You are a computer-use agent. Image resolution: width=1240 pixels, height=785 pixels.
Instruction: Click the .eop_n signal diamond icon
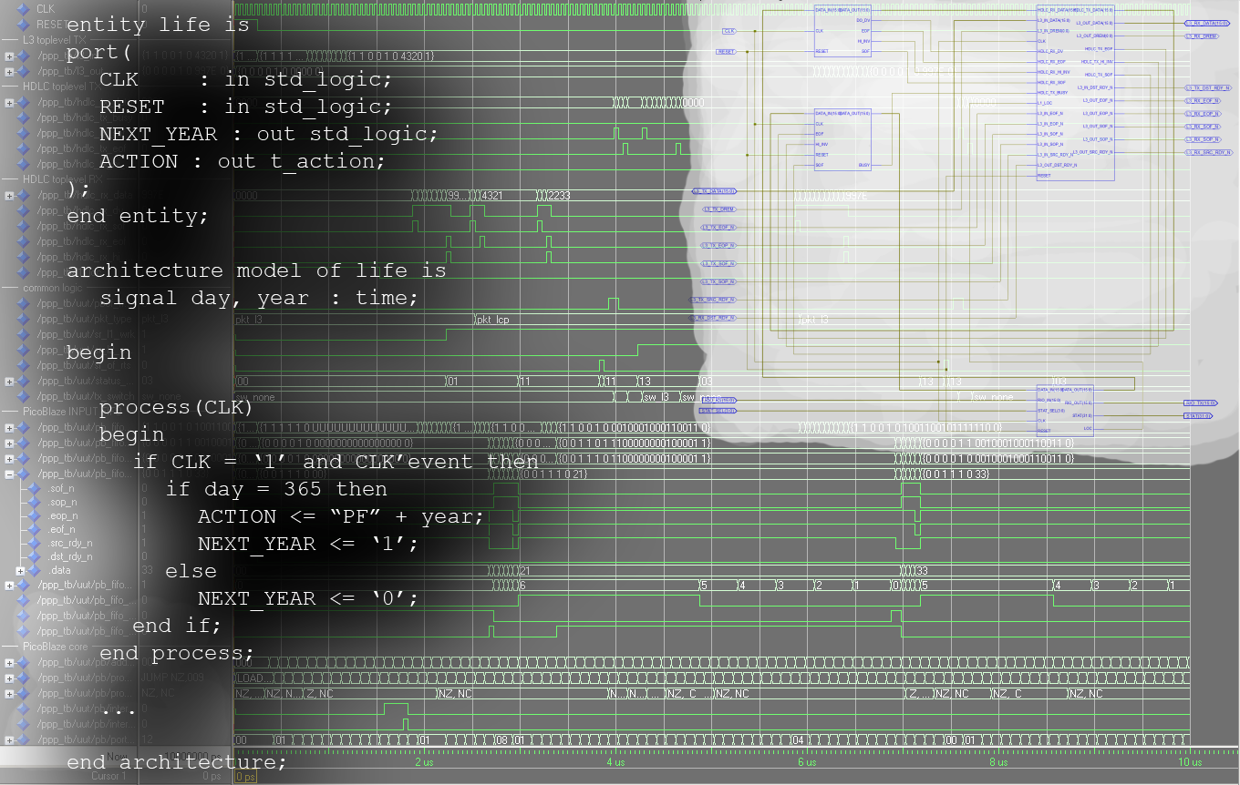[35, 515]
